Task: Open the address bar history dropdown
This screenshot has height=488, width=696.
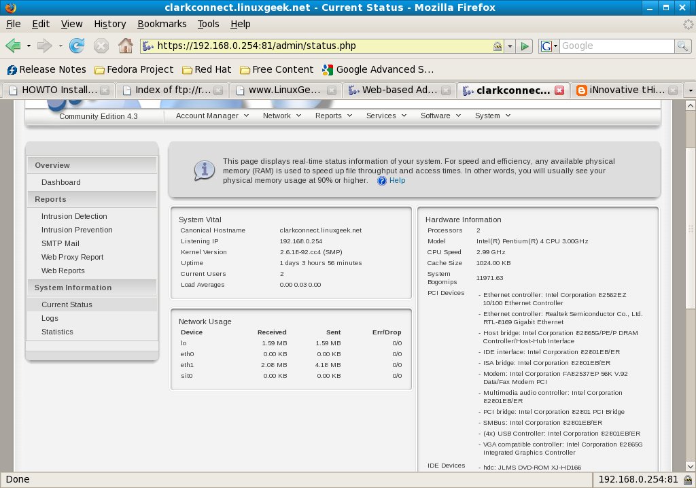Action: pyautogui.click(x=510, y=46)
